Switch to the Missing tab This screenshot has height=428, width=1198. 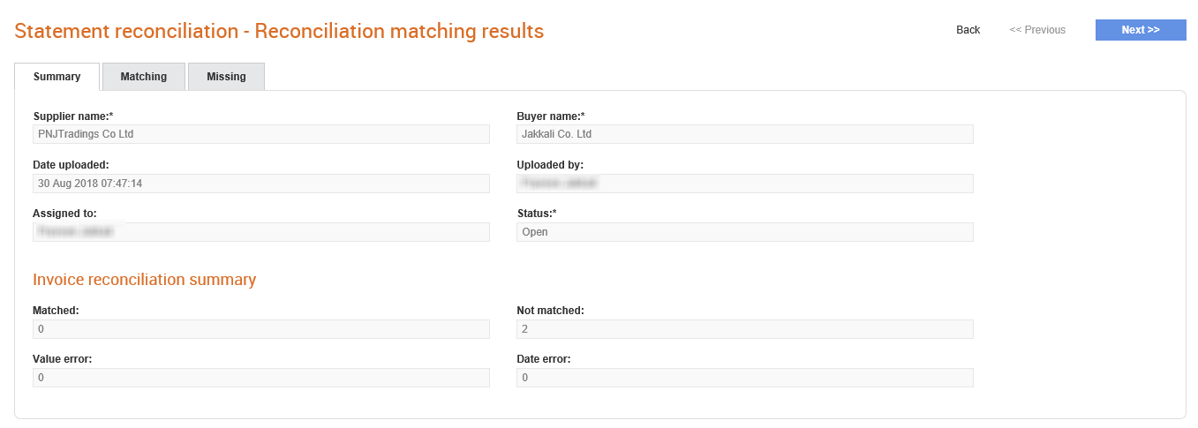[x=226, y=77]
